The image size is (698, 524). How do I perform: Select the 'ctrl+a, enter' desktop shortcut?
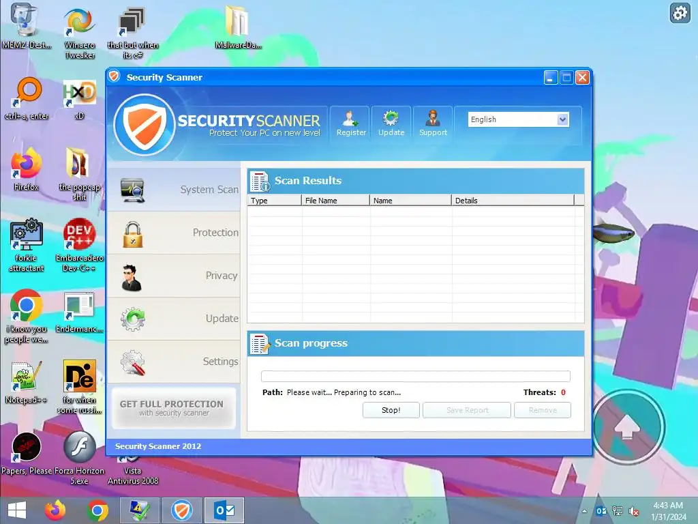click(x=27, y=98)
